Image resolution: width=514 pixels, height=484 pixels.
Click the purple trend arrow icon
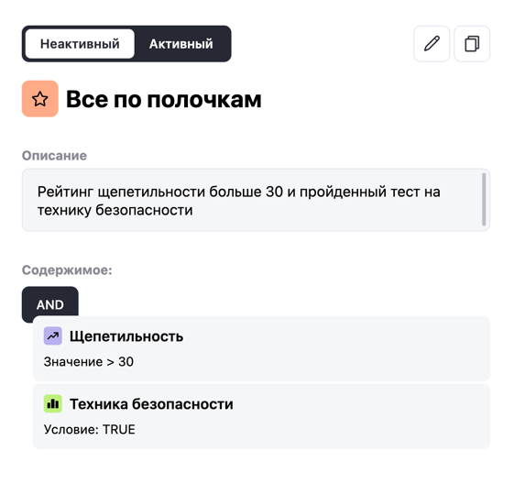pos(53,335)
